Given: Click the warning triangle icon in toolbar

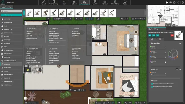Looking at the screenshot, I should [x=98, y=19].
